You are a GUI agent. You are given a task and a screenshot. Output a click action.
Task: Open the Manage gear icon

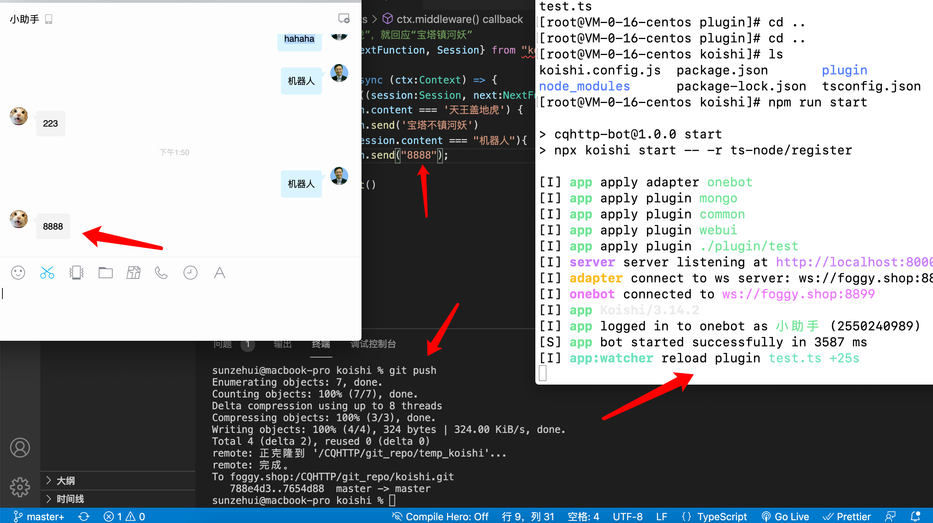pyautogui.click(x=20, y=487)
